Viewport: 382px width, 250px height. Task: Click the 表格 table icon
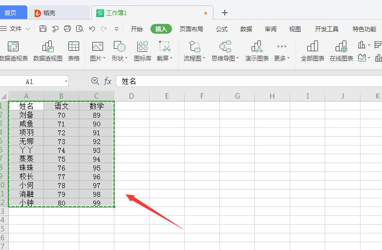coord(74,51)
